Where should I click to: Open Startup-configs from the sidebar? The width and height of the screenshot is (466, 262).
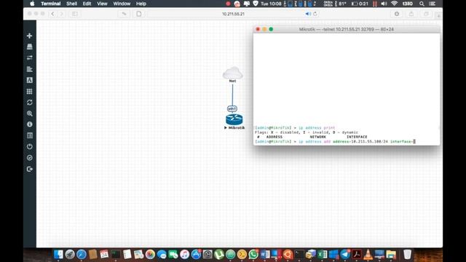click(29, 69)
